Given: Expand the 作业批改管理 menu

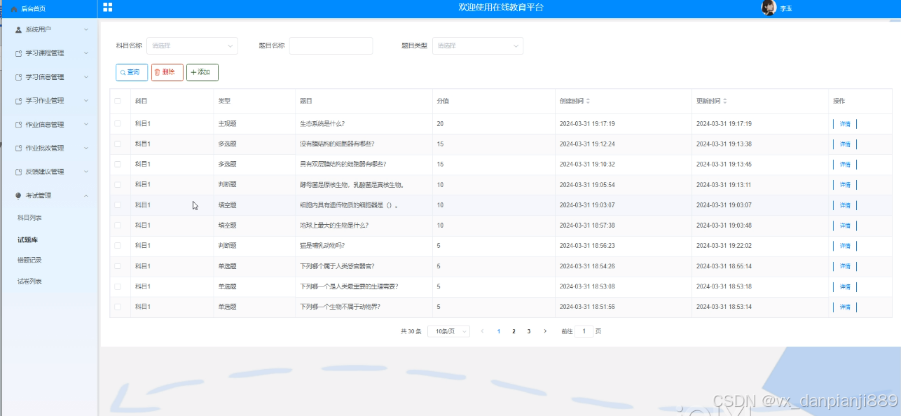Looking at the screenshot, I should pos(86,148).
